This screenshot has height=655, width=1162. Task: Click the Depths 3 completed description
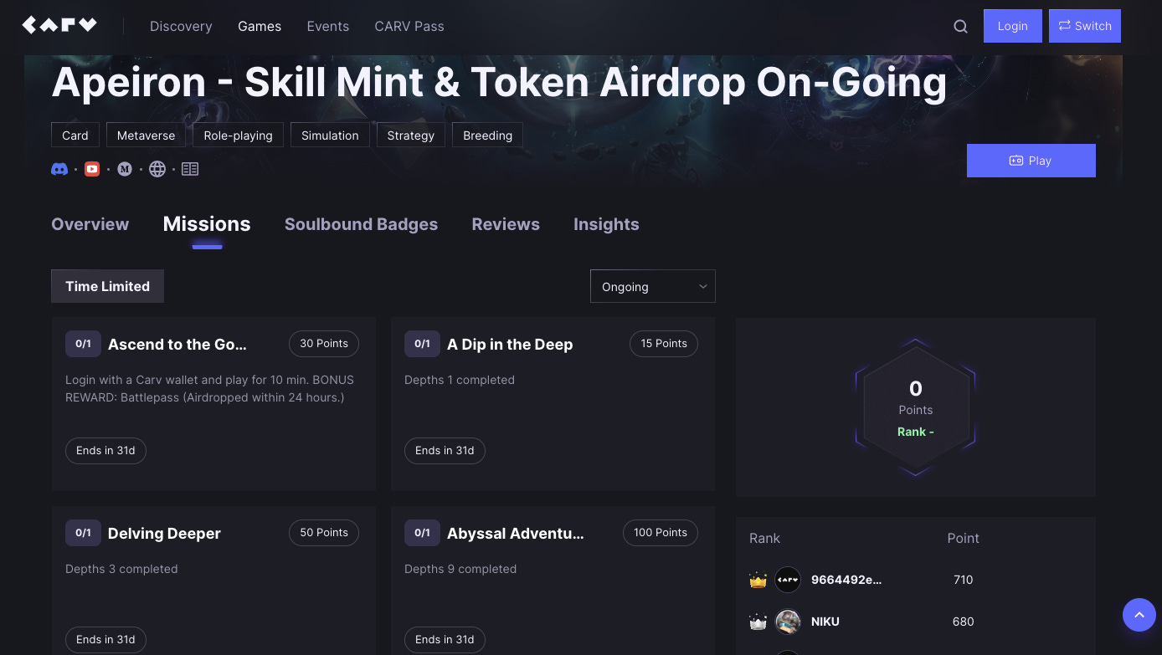point(121,569)
